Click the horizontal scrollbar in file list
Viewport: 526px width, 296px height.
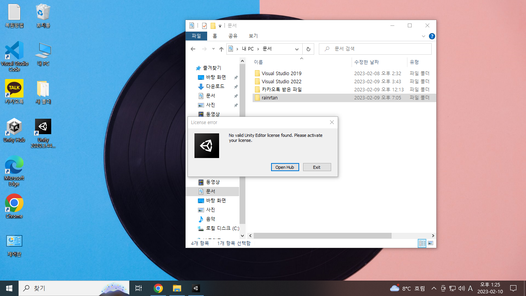[323, 235]
